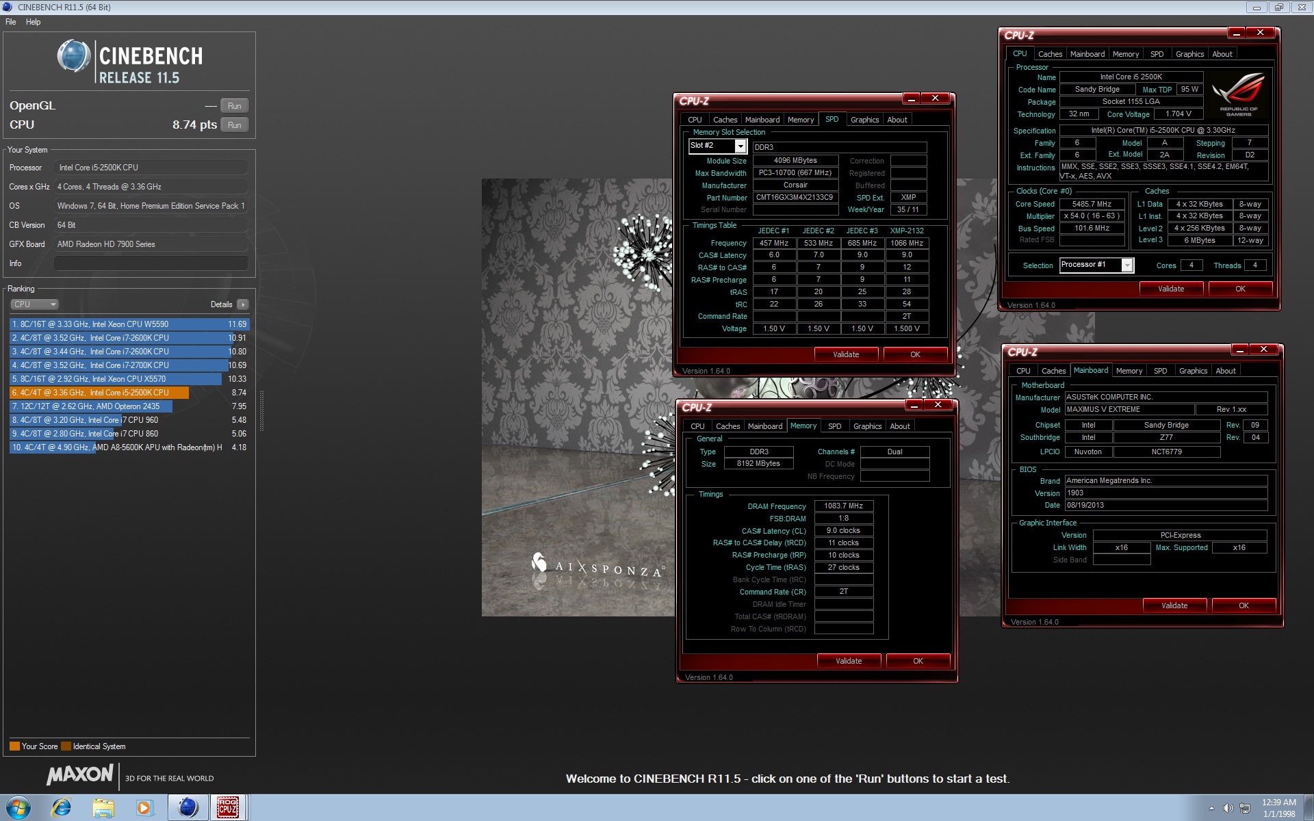Image resolution: width=1314 pixels, height=821 pixels.
Task: Click the Identical System legend swatch
Action: point(66,746)
